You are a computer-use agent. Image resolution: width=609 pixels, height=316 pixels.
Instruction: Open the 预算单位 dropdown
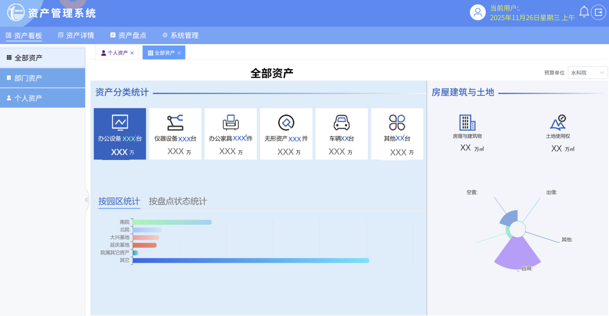click(587, 73)
